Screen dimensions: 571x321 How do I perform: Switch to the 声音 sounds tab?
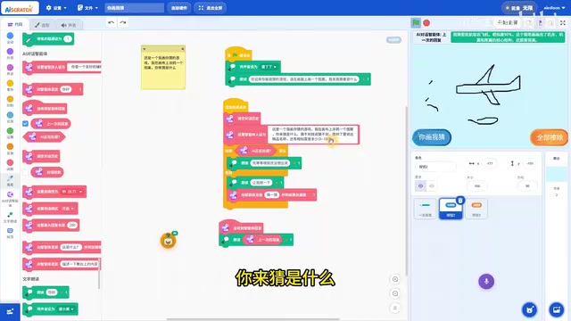[69, 25]
